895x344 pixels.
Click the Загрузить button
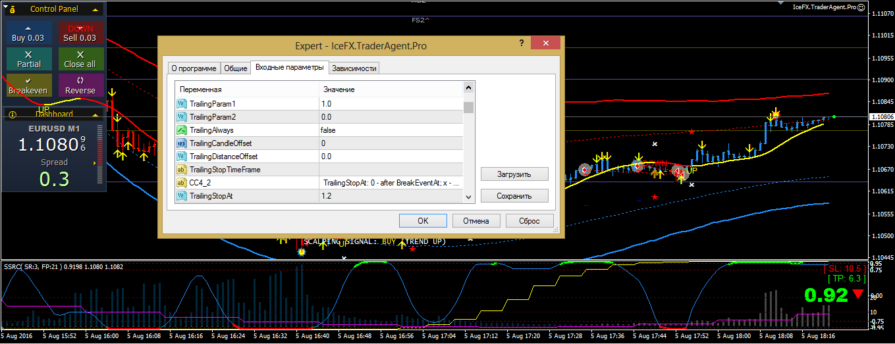[x=514, y=174]
